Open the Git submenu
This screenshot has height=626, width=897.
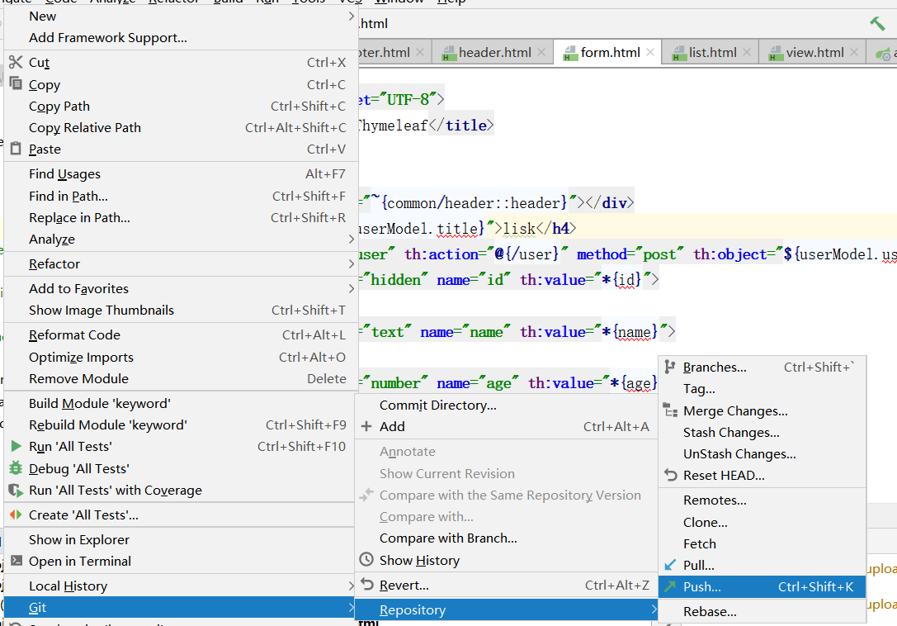click(180, 607)
